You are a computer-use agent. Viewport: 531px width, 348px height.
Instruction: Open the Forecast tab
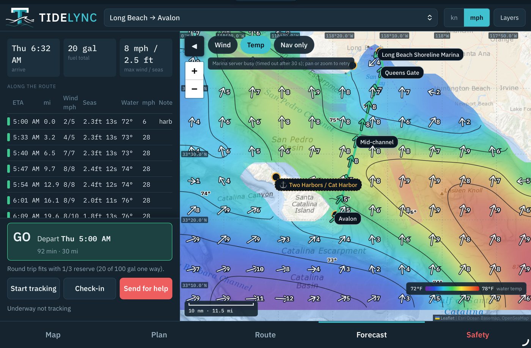pyautogui.click(x=372, y=335)
